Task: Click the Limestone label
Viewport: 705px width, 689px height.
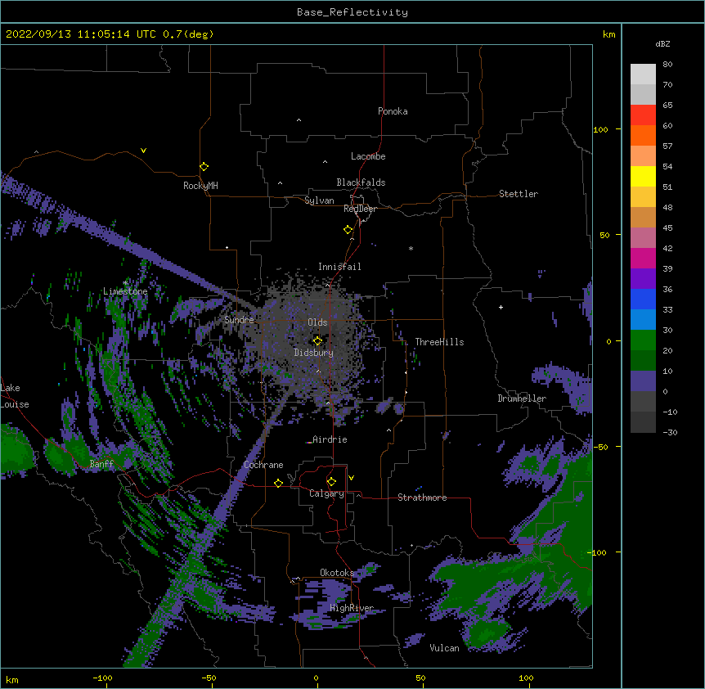Action: [x=125, y=291]
